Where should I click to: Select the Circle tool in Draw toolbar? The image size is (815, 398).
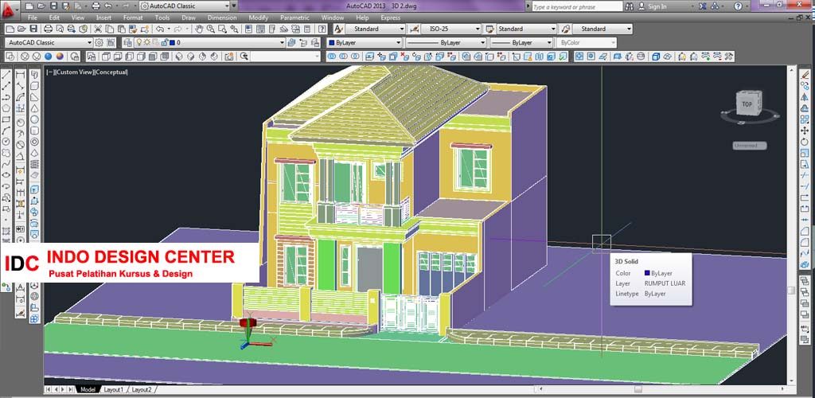click(x=6, y=142)
